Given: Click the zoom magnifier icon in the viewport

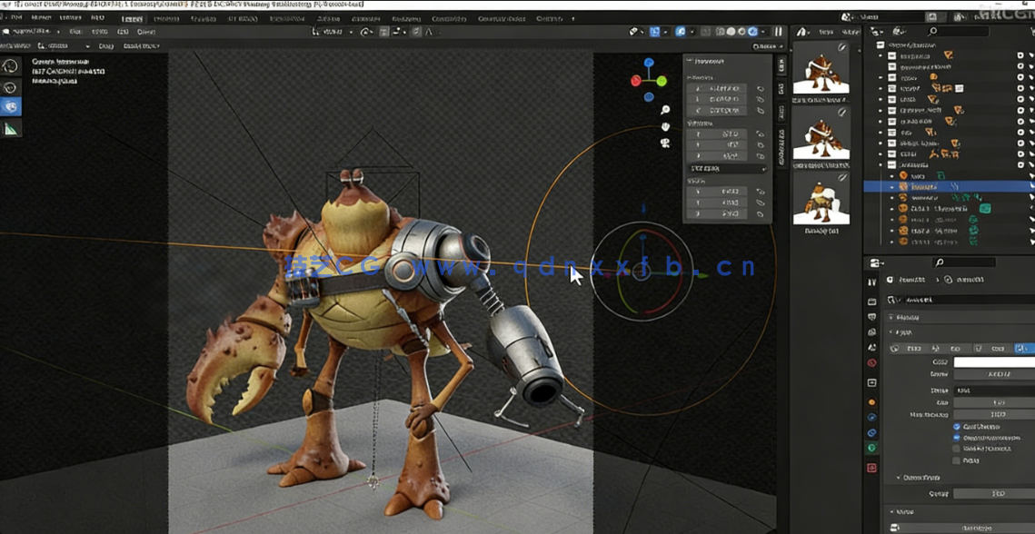Looking at the screenshot, I should click(664, 109).
